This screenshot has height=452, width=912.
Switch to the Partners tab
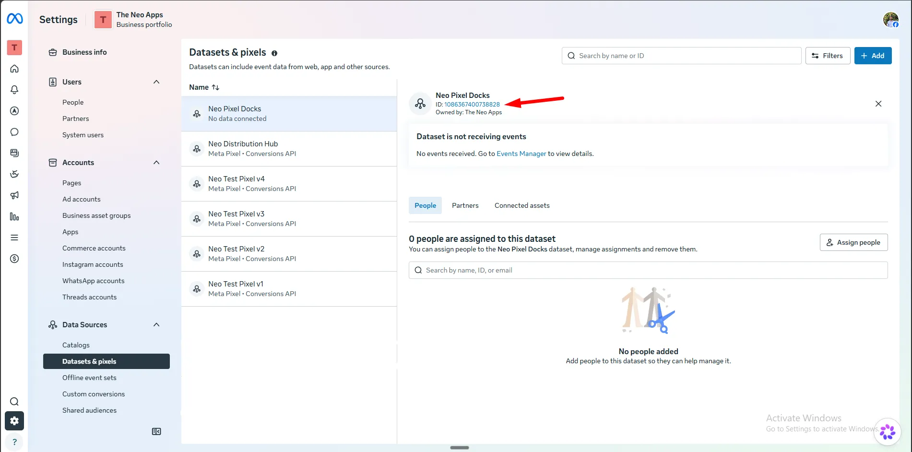[465, 205]
